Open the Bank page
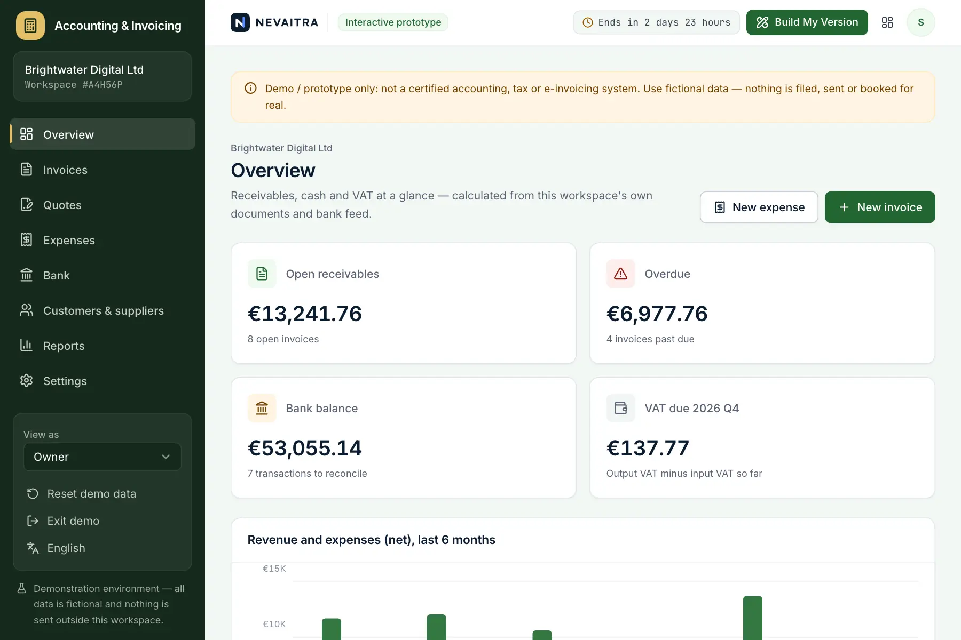This screenshot has width=961, height=640. (x=103, y=275)
